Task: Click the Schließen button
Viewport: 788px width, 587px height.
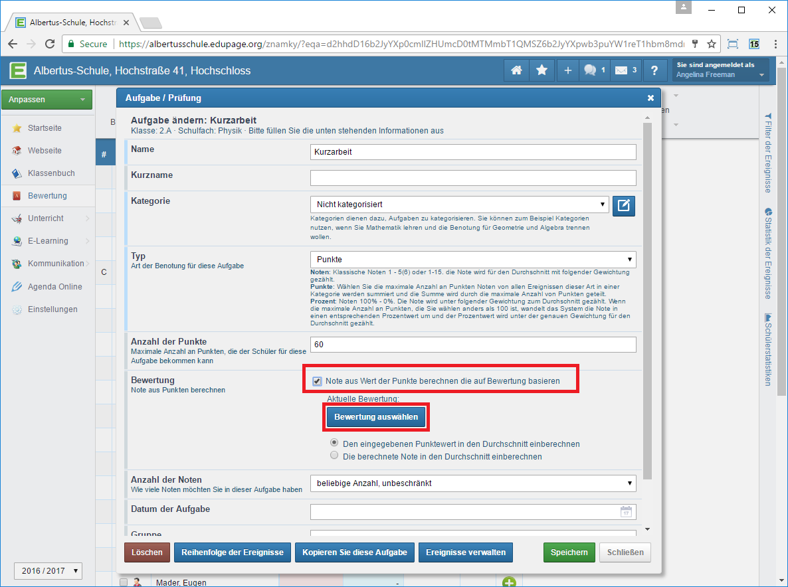Action: click(x=625, y=552)
